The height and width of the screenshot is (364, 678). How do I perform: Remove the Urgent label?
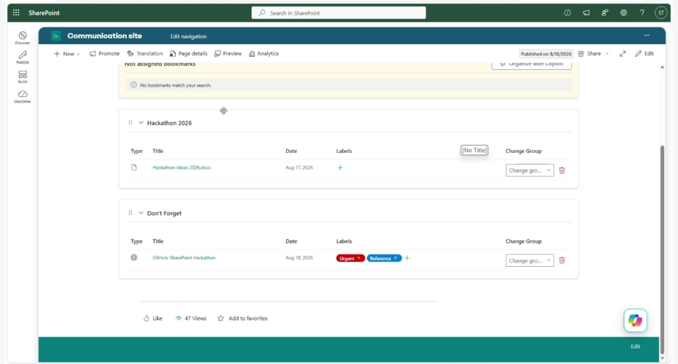click(358, 258)
